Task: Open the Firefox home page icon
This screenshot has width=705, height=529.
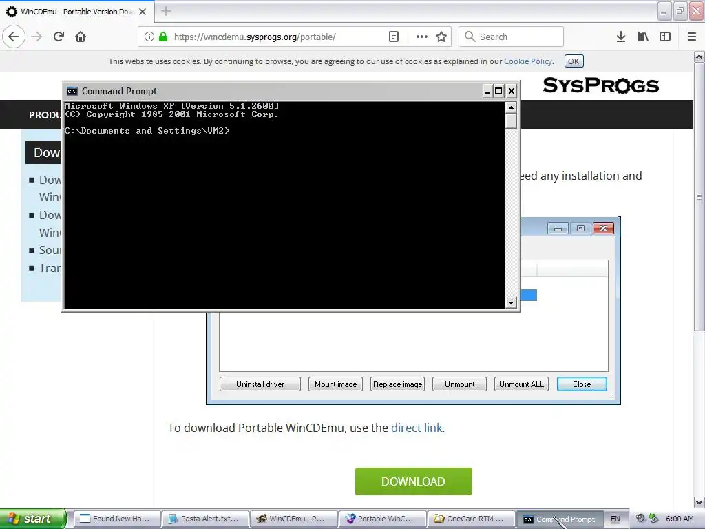Action: (81, 37)
